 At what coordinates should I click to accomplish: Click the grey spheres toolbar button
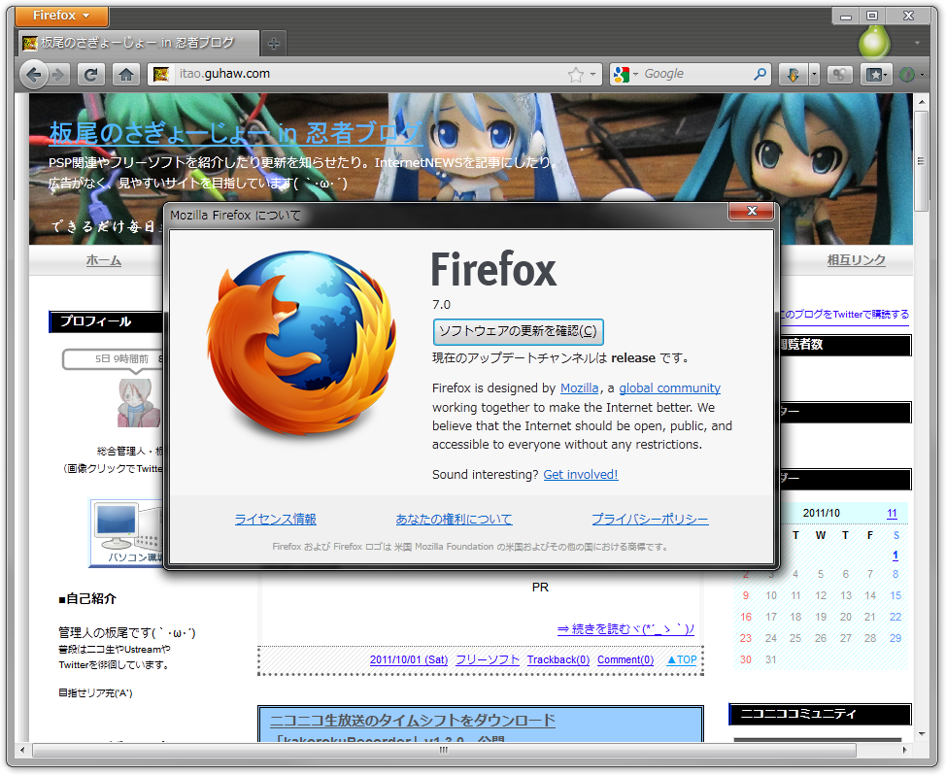click(839, 75)
